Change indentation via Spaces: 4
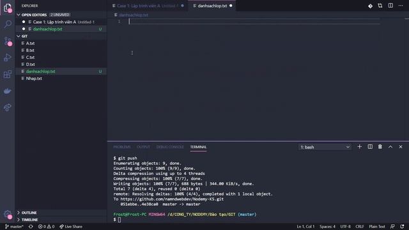The height and width of the screenshot is (230, 409). 327,227
